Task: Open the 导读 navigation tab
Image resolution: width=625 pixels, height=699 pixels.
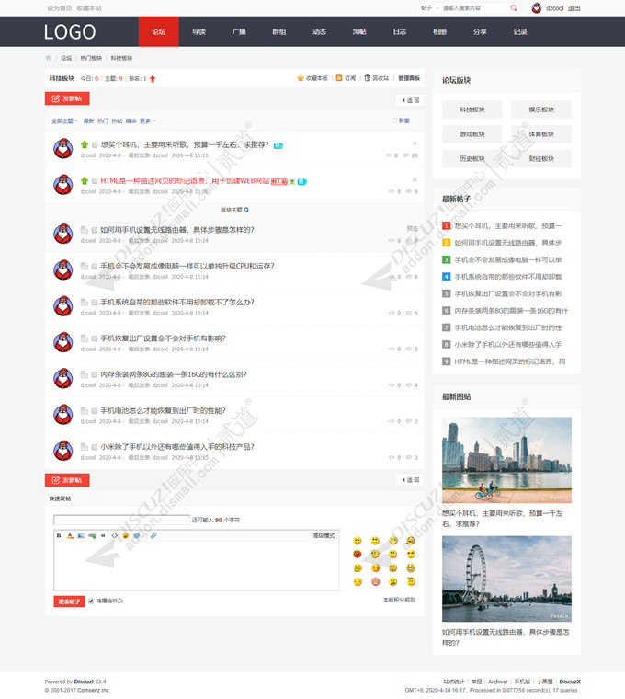Action: point(199,31)
